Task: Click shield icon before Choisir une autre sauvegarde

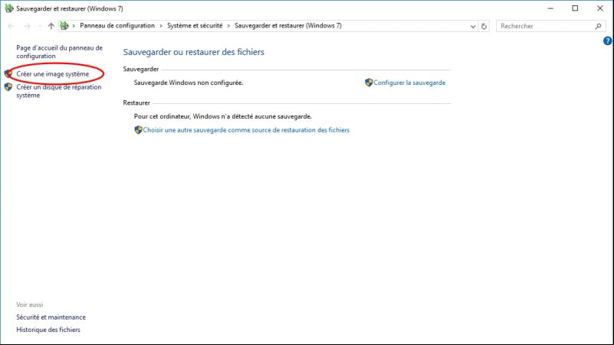Action: pyautogui.click(x=138, y=130)
